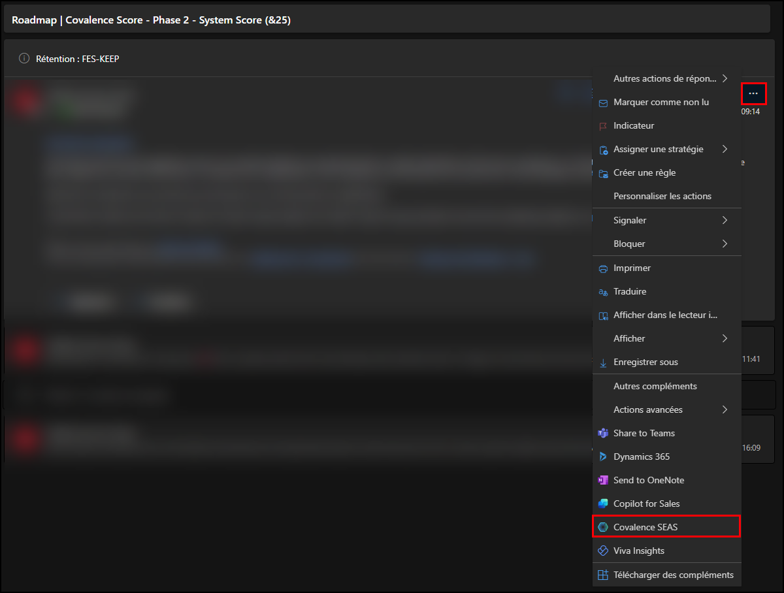This screenshot has width=784, height=593.
Task: Click the translate icon beside Traduire
Action: 603,292
